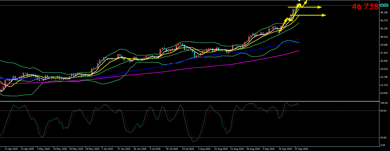Click the 80.00 oscillator level label
This screenshot has height=151, width=390.
click(383, 111)
